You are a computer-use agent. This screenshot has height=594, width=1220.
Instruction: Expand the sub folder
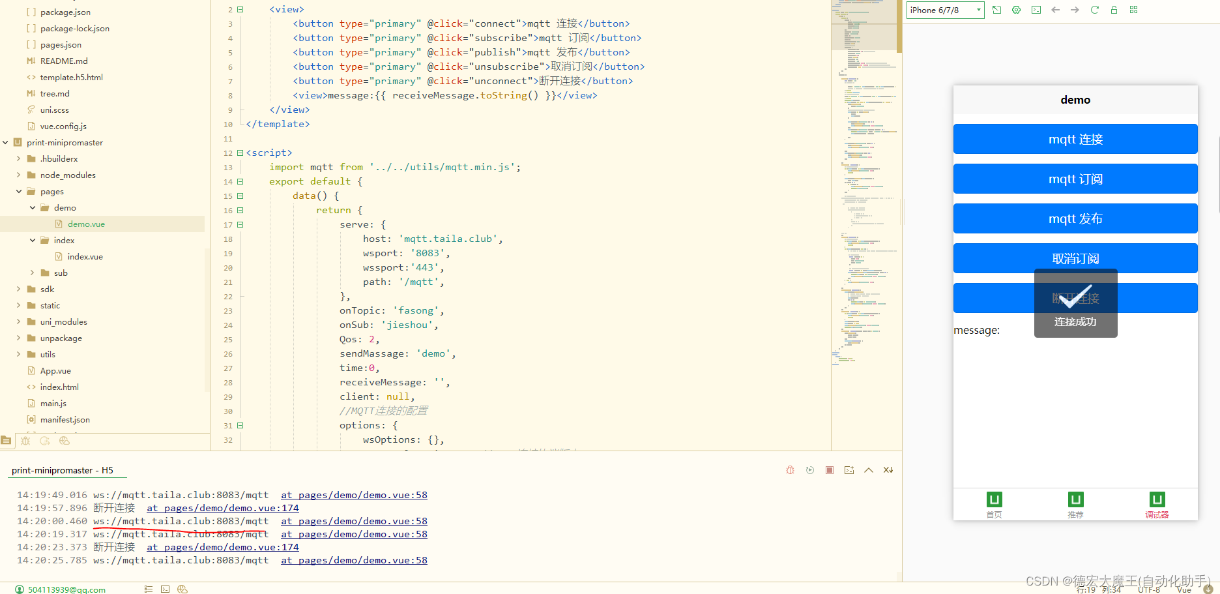[33, 273]
